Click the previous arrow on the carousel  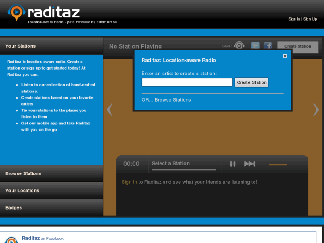(110, 110)
